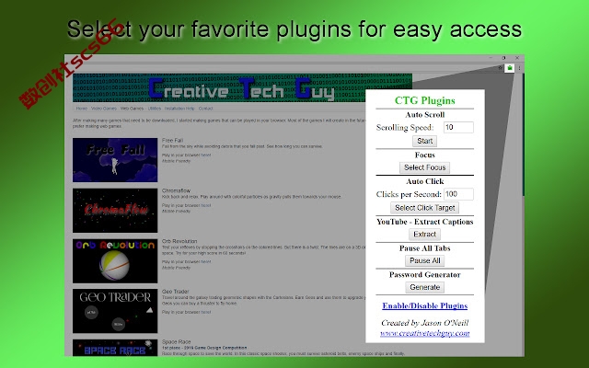Open the Geo Trader thumbnail
Viewport: 589px width, 368px height.
pyautogui.click(x=115, y=311)
